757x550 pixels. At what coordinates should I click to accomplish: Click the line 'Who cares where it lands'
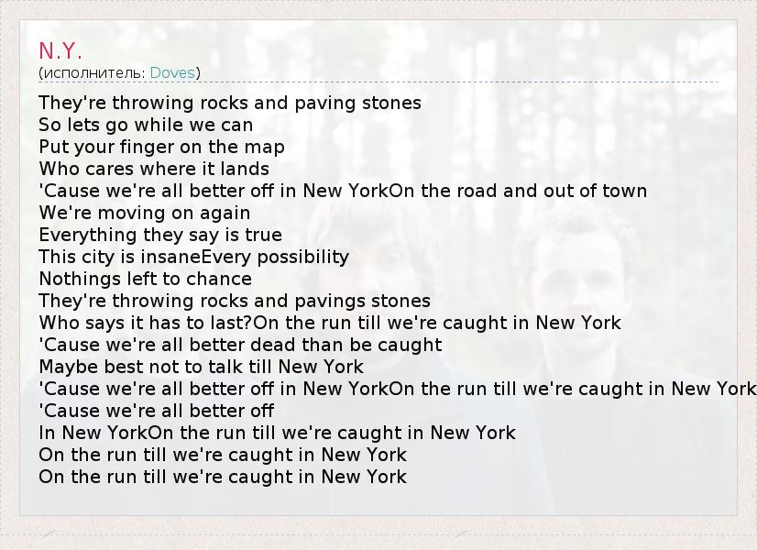[x=154, y=169]
